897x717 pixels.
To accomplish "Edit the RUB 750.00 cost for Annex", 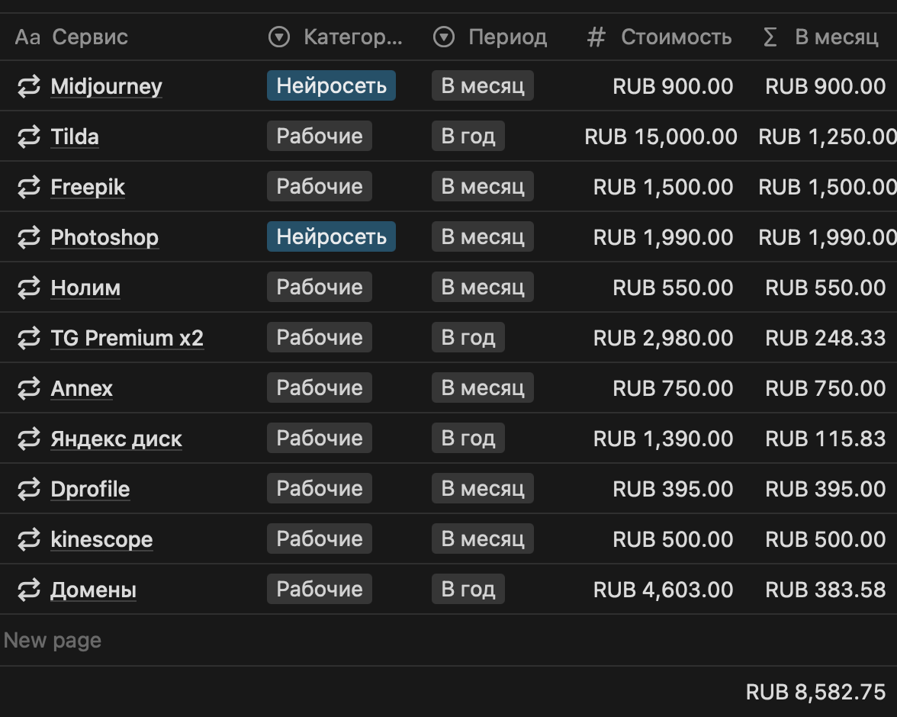I will coord(673,388).
